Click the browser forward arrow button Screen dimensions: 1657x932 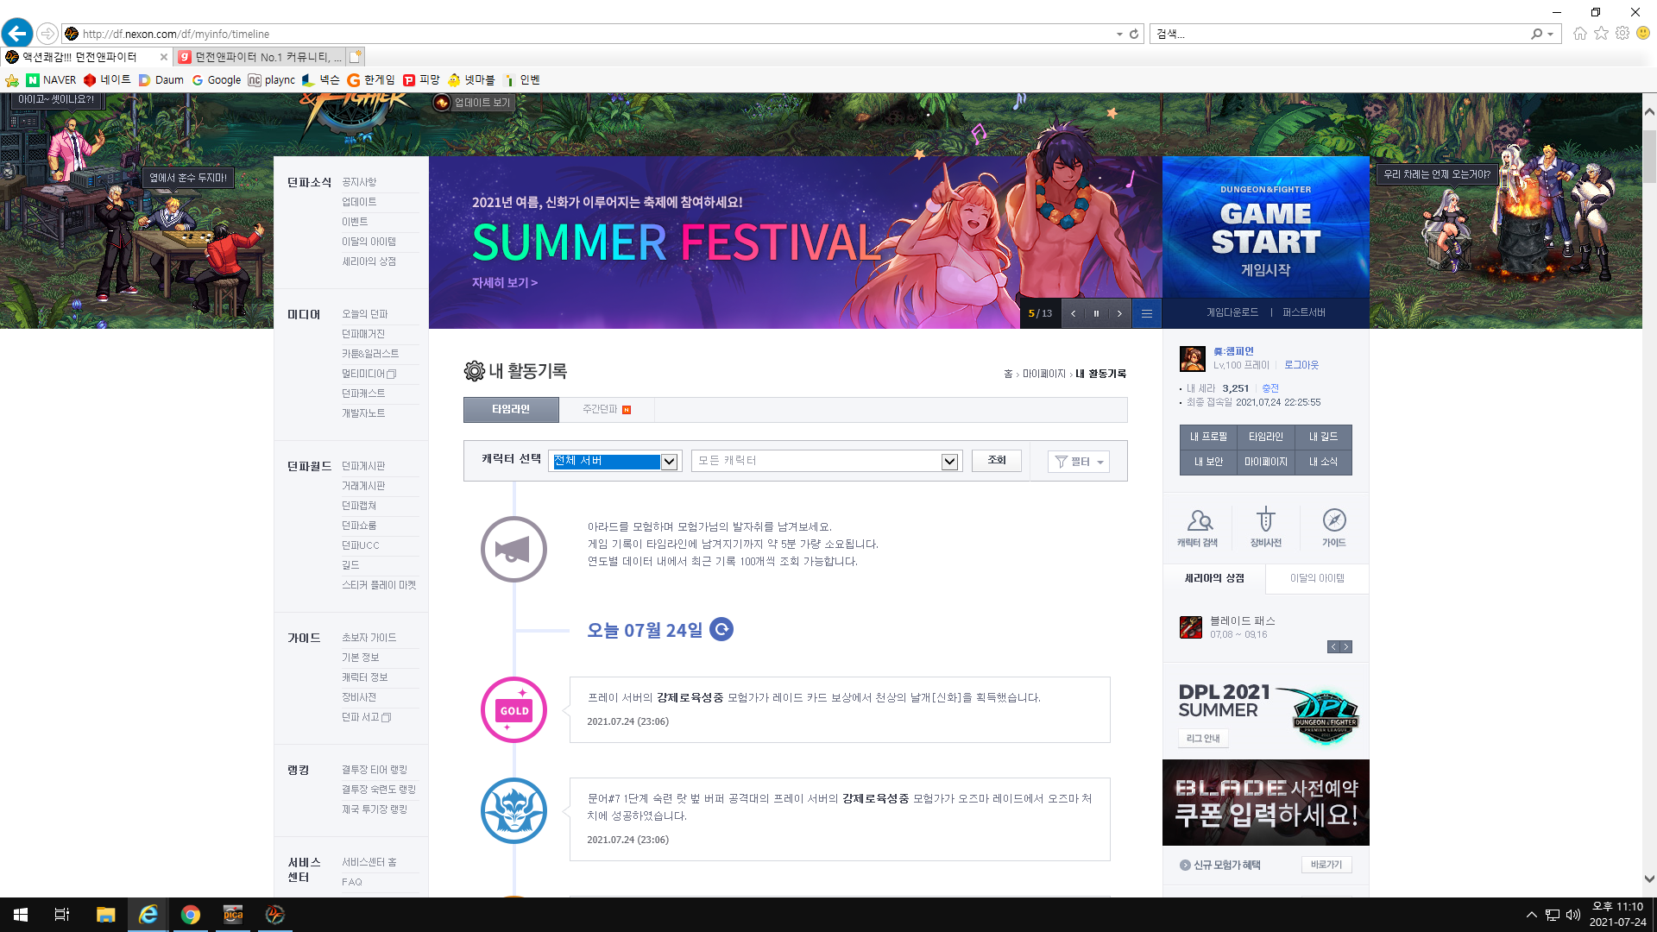tap(47, 34)
